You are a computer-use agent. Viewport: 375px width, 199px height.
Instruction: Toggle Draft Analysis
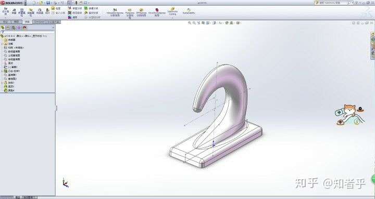coord(91,8)
